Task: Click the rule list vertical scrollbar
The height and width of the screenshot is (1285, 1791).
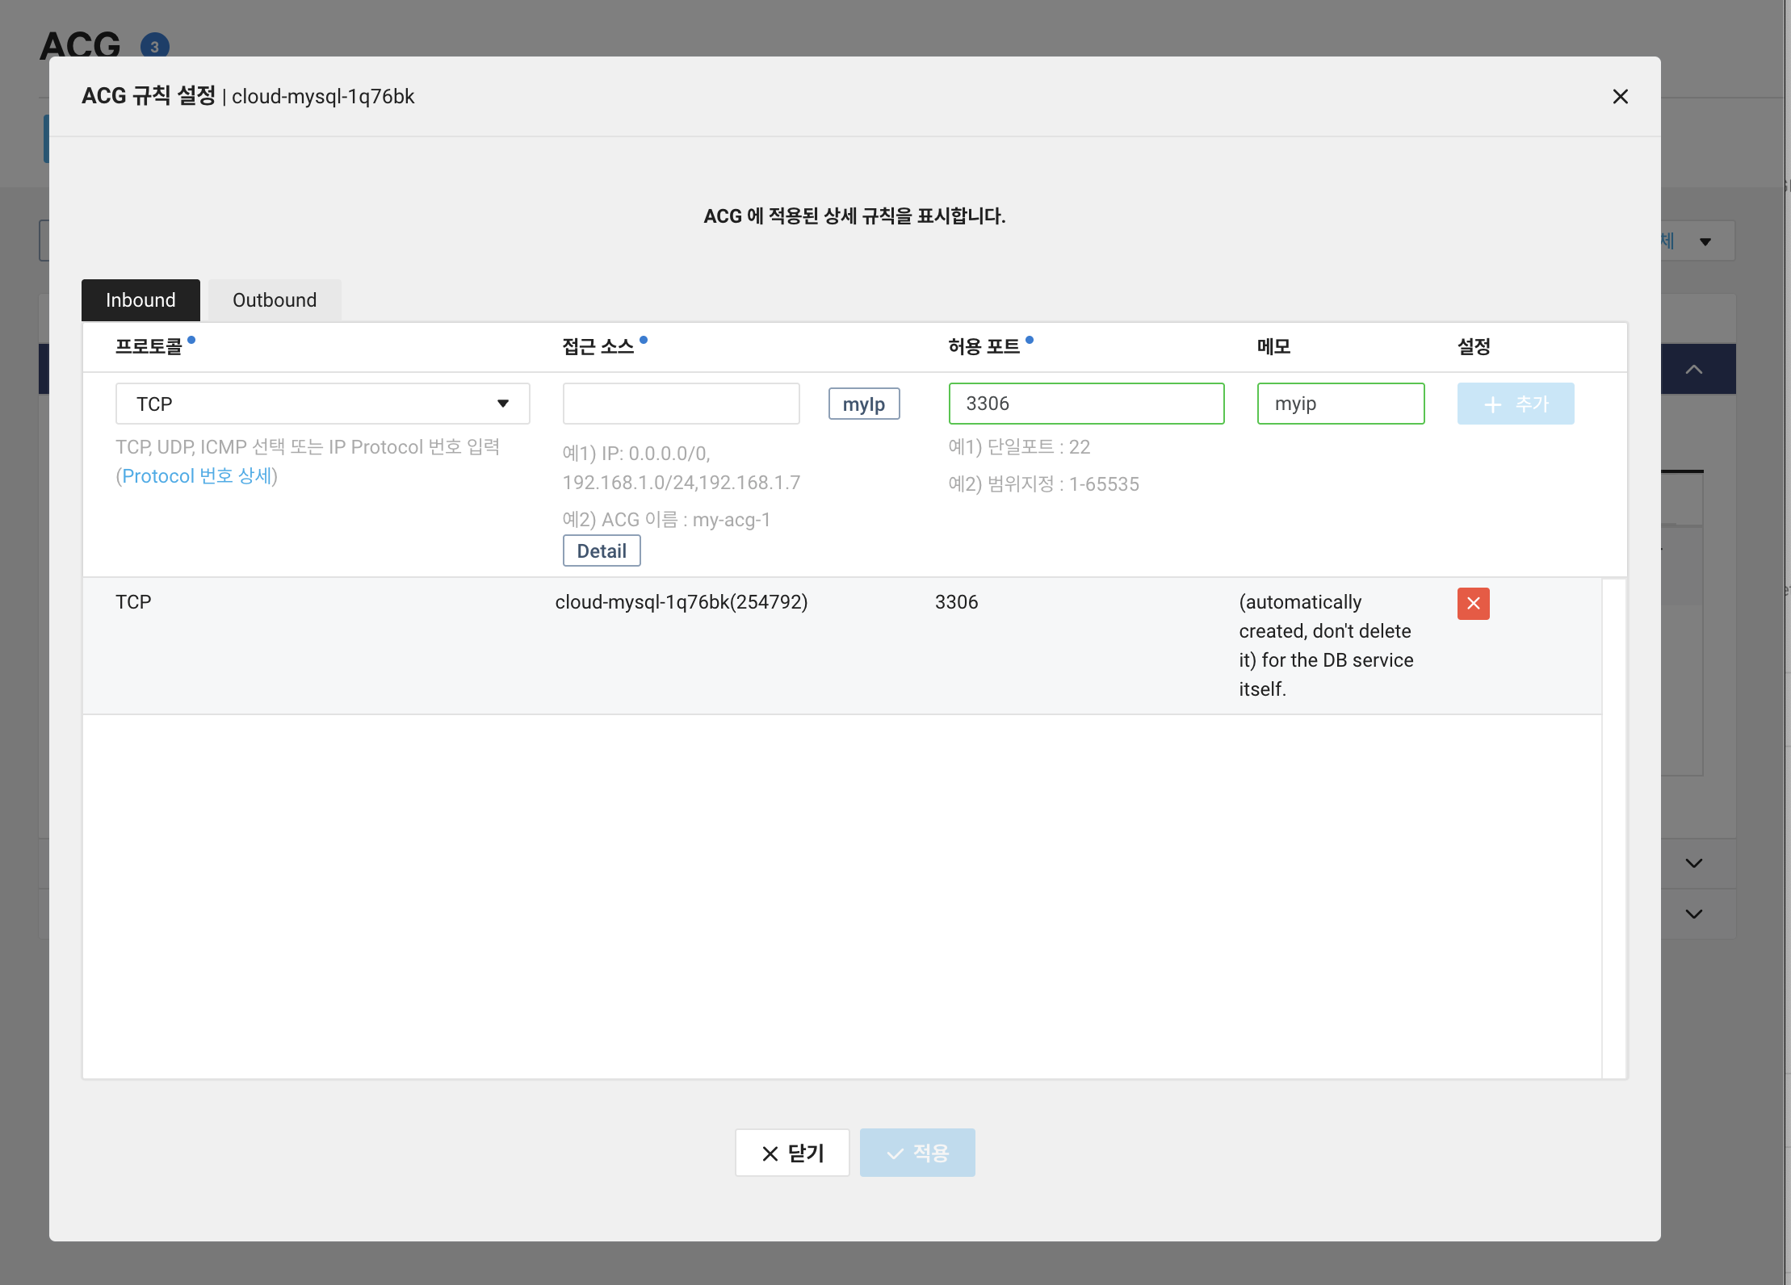Action: click(1613, 827)
